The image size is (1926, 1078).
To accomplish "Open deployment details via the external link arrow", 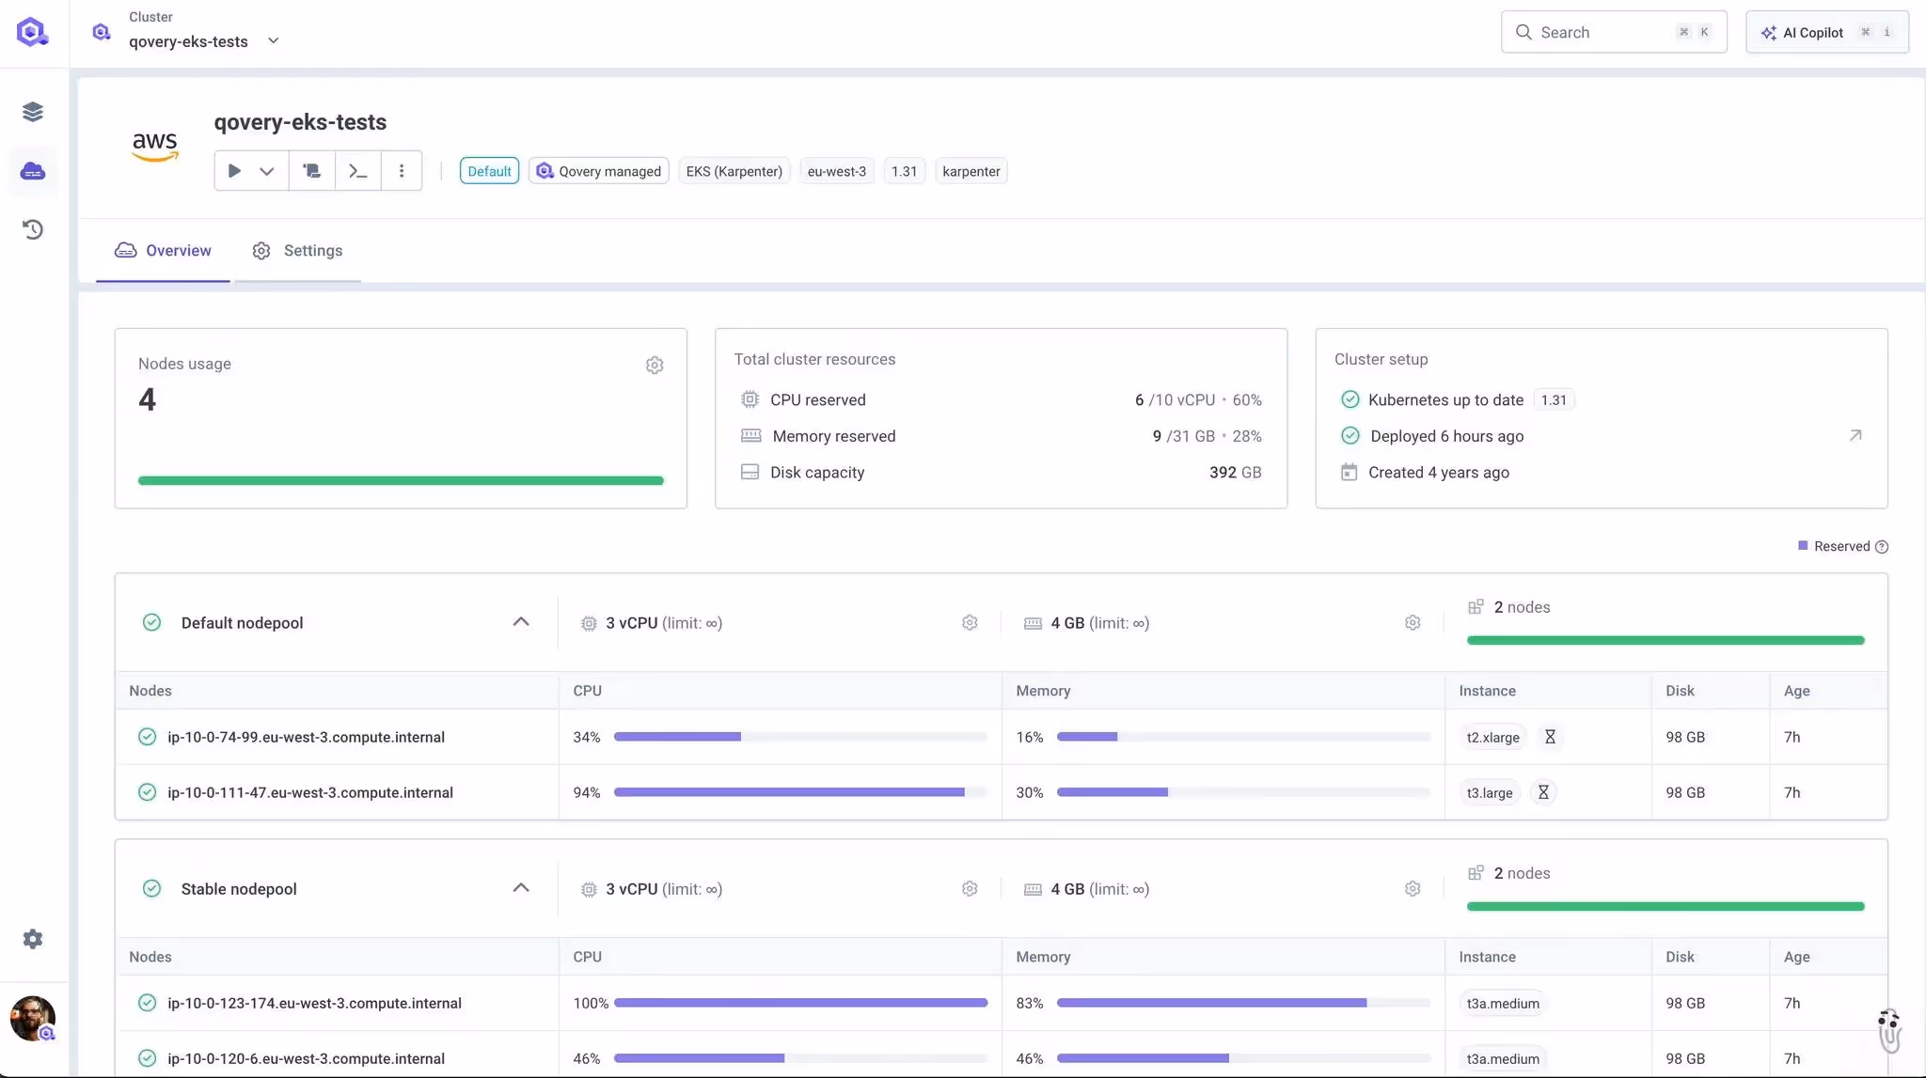I will (x=1855, y=435).
